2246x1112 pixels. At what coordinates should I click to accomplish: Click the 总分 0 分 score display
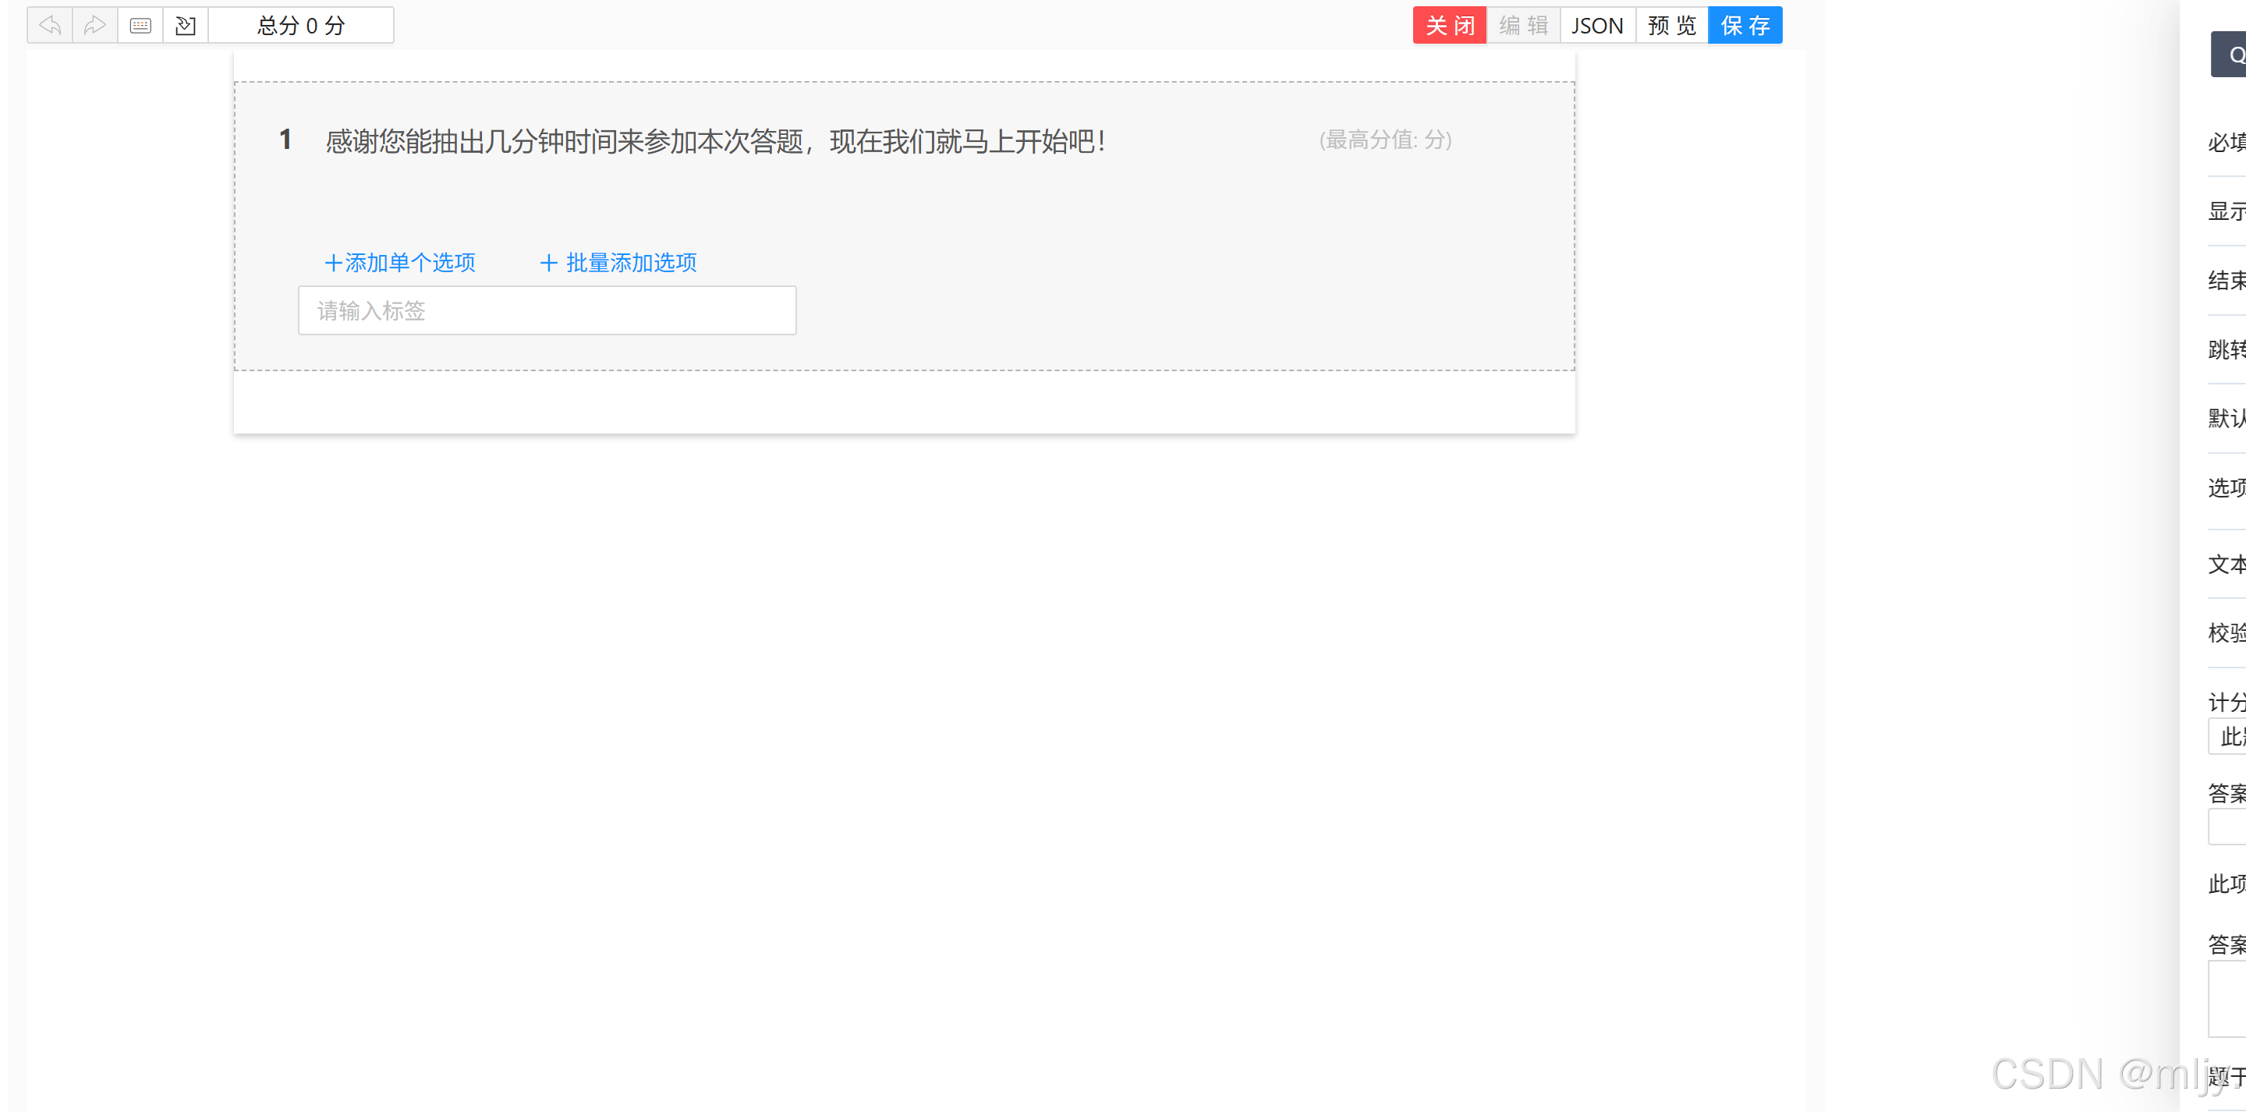click(x=301, y=25)
